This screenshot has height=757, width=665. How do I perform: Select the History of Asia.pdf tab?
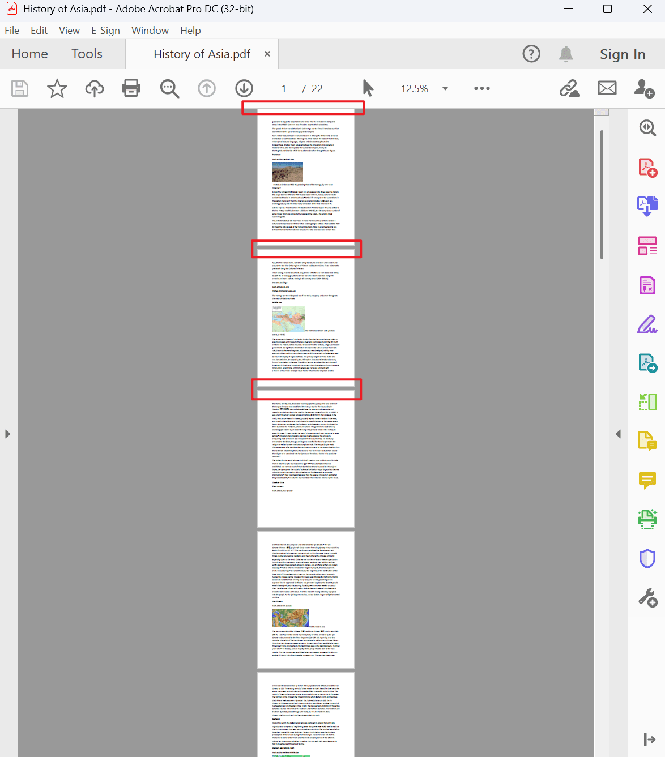click(x=202, y=54)
